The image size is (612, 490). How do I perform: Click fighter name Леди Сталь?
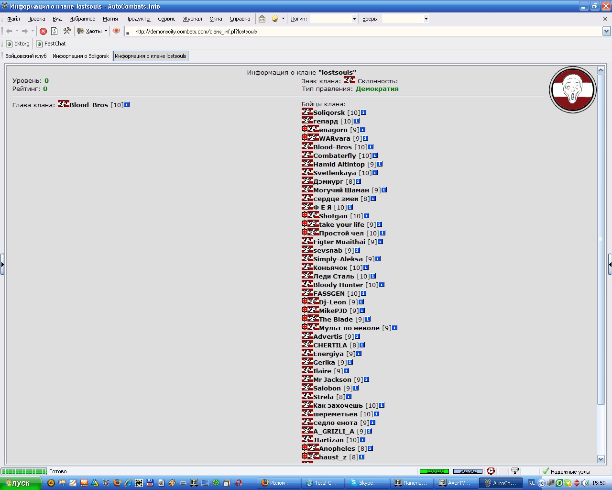click(x=334, y=276)
